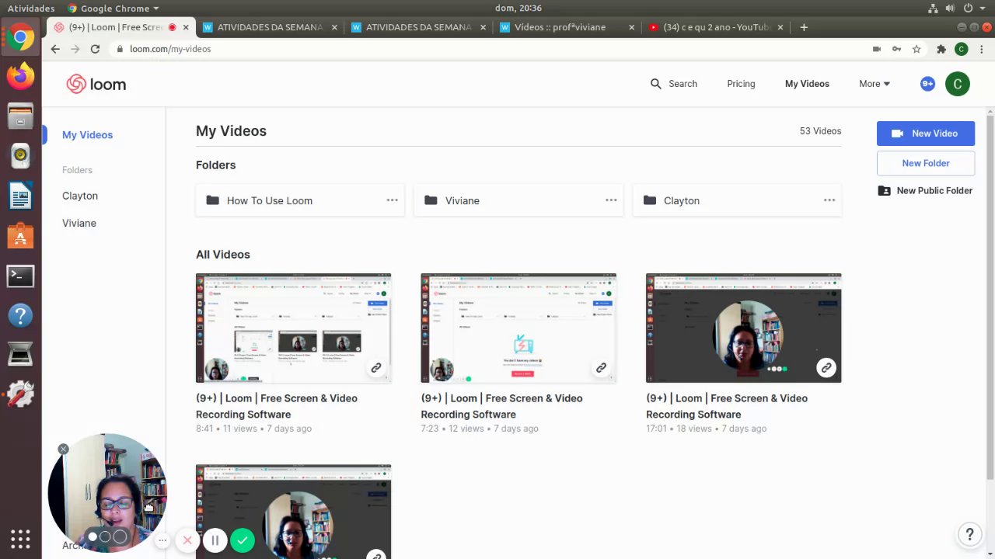Open recording controls three-dot options
Viewport: 995px width, 559px height.
(x=162, y=540)
